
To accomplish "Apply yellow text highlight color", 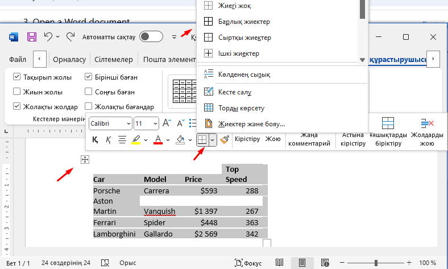I will [x=136, y=140].
